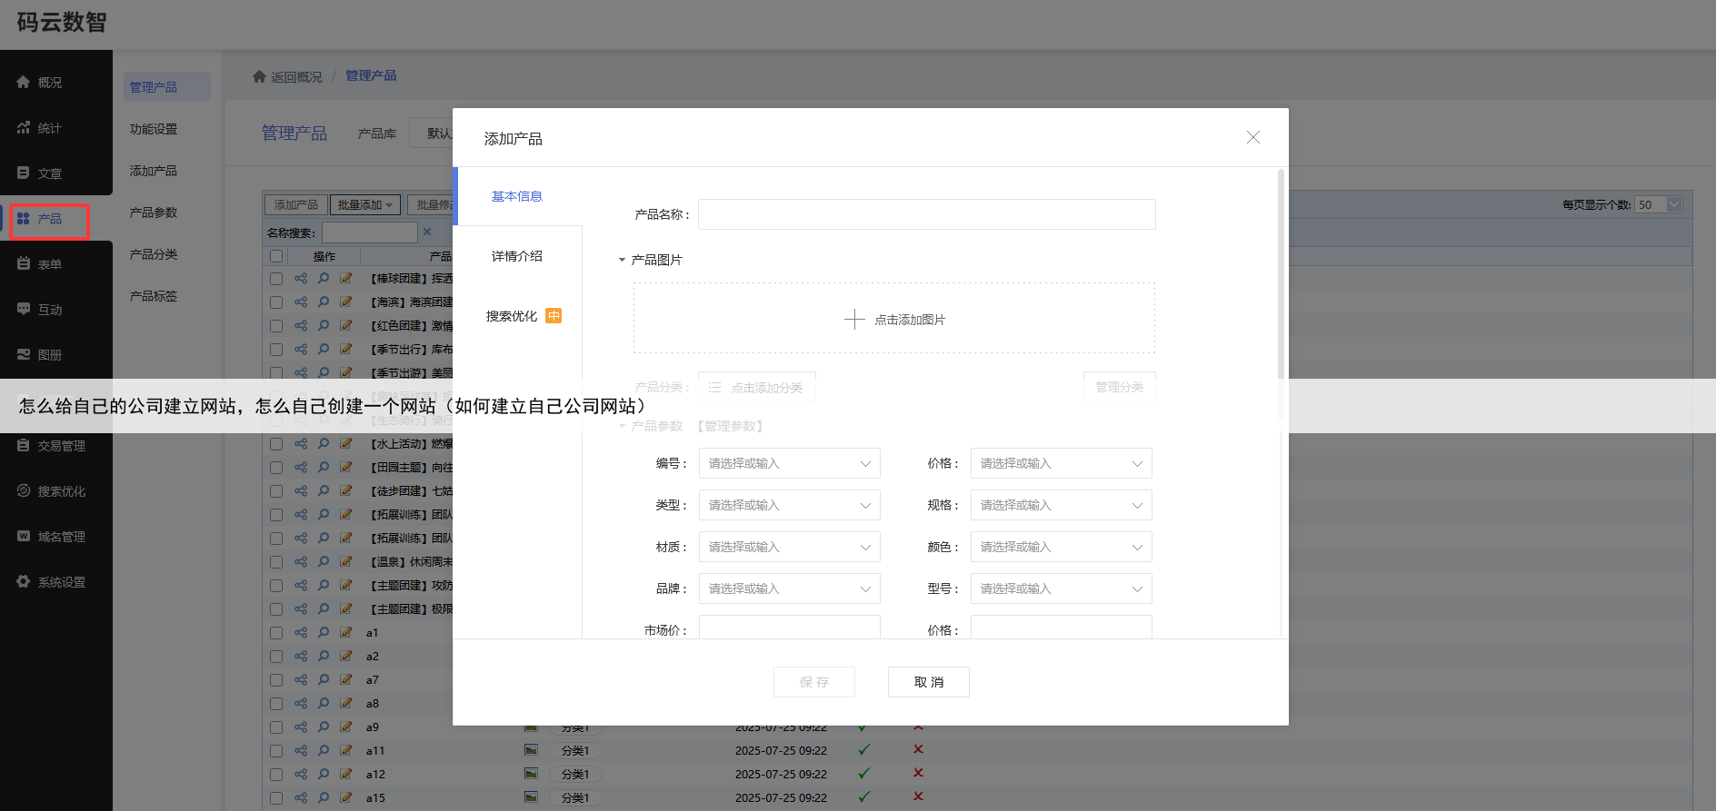
Task: Collapse the 产品图片 section
Action: [x=623, y=260]
